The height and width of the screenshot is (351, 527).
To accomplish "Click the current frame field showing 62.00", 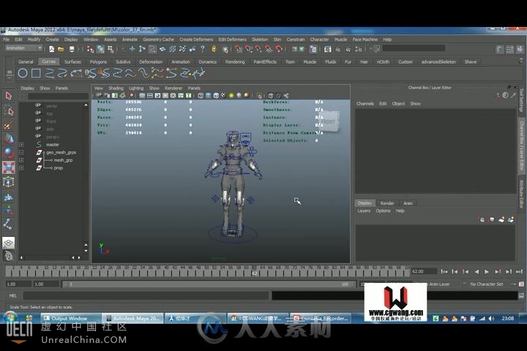I will tap(424, 271).
